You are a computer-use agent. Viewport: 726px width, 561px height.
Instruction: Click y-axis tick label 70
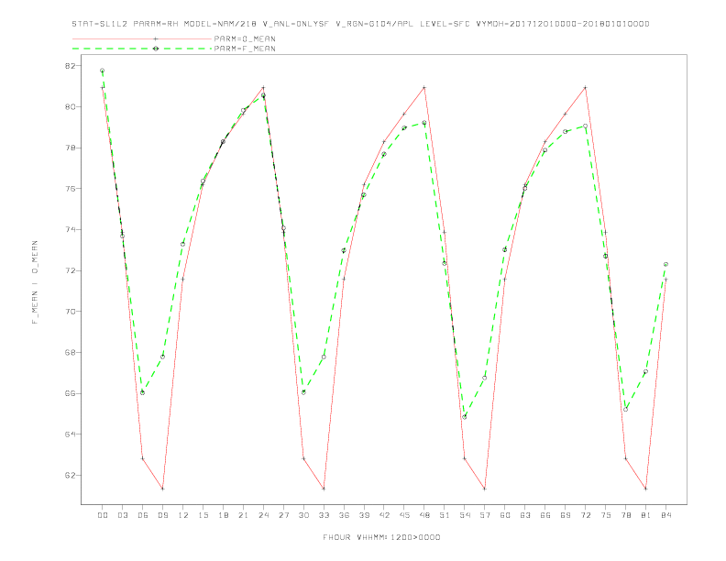(70, 312)
